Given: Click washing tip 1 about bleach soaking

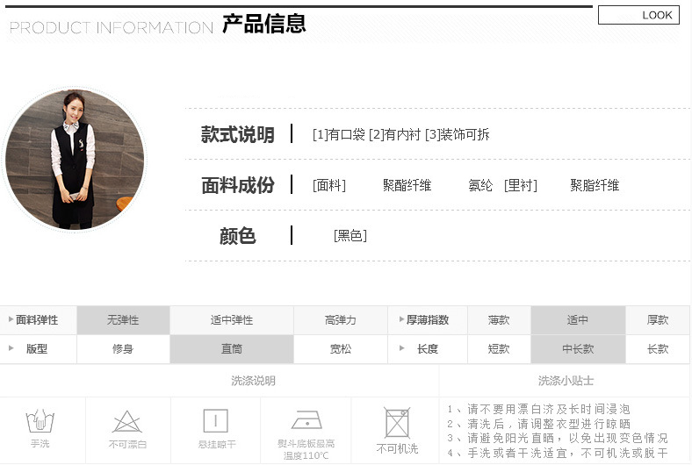Looking at the screenshot, I should click(538, 409).
